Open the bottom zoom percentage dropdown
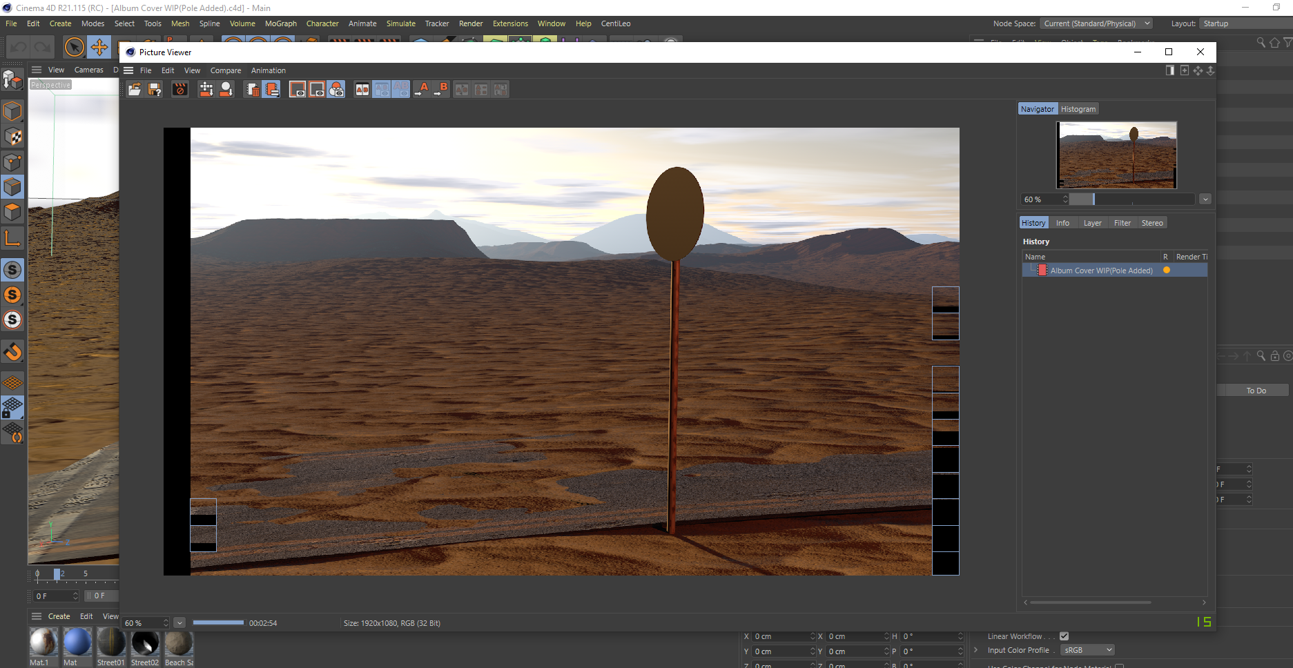1293x668 pixels. coord(179,623)
